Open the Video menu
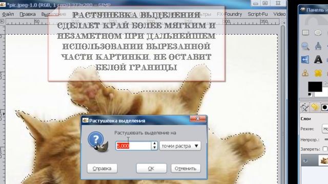Screen dimensions: 328x184 tap(279, 14)
